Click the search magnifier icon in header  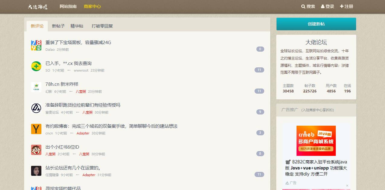303,6
